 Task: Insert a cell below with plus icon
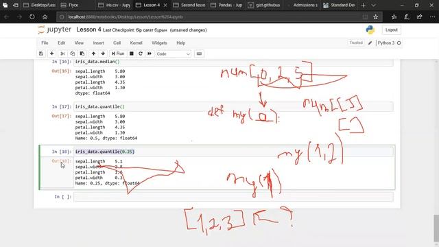click(x=52, y=54)
